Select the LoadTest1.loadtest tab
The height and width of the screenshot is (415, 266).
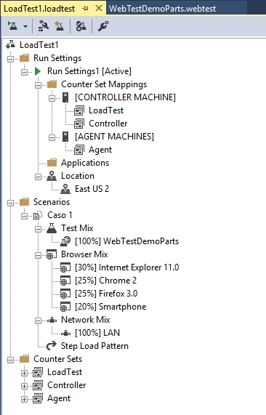click(39, 9)
